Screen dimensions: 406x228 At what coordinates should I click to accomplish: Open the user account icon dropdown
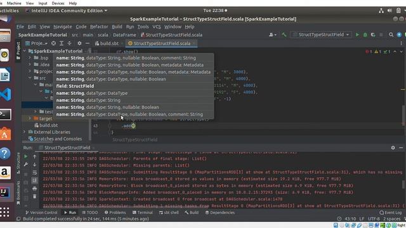pos(272,35)
